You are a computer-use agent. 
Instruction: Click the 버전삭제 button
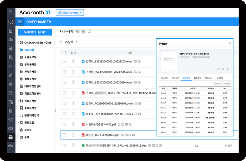tap(217, 83)
